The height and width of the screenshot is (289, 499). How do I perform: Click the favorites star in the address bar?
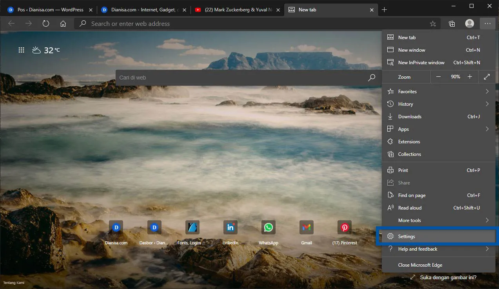[x=433, y=23]
